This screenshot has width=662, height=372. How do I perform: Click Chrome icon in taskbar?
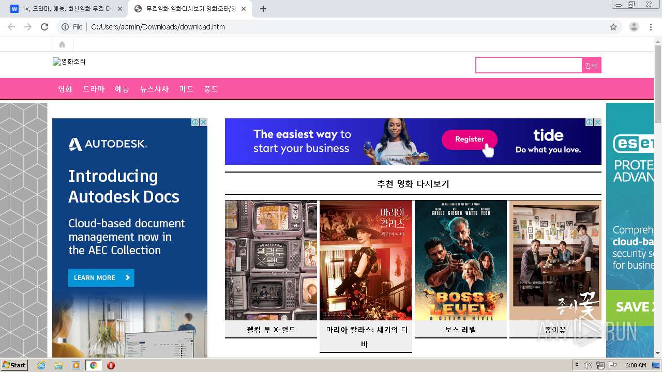click(x=93, y=365)
